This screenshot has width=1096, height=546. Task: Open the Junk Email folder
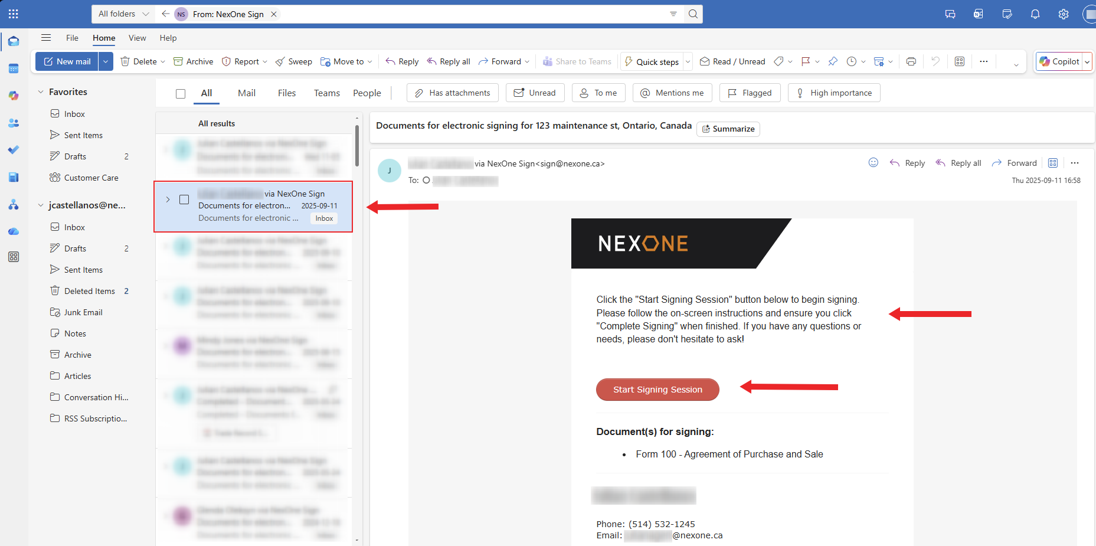click(83, 312)
